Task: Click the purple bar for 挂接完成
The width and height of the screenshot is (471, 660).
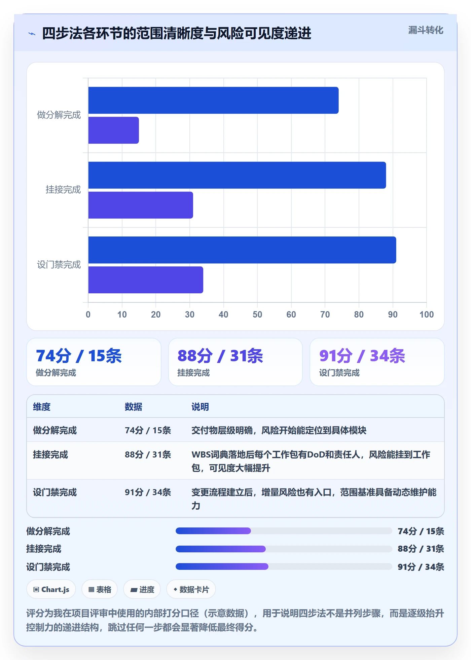Action: coord(141,205)
